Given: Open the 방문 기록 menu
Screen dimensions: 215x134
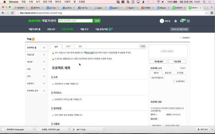Looking at the screenshot, I should tap(48, 2).
